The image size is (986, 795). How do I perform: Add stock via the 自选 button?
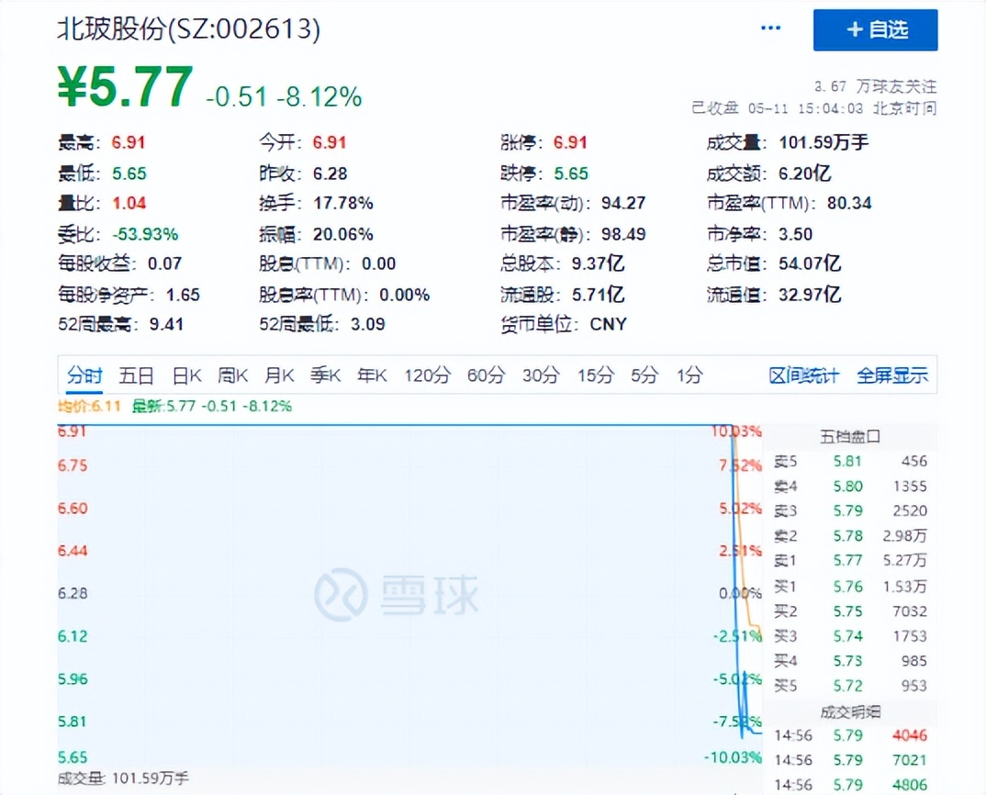pos(875,29)
